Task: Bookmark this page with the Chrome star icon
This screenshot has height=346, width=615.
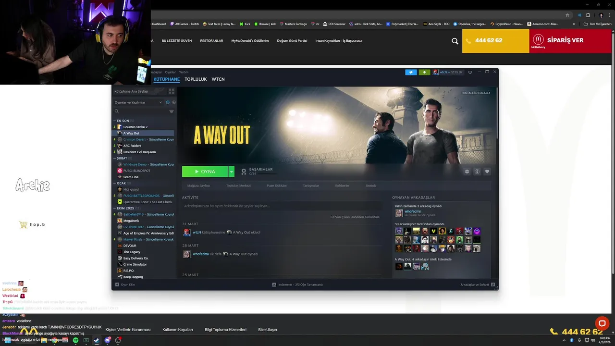Action: click(567, 15)
